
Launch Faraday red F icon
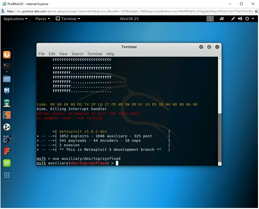click(x=7, y=151)
